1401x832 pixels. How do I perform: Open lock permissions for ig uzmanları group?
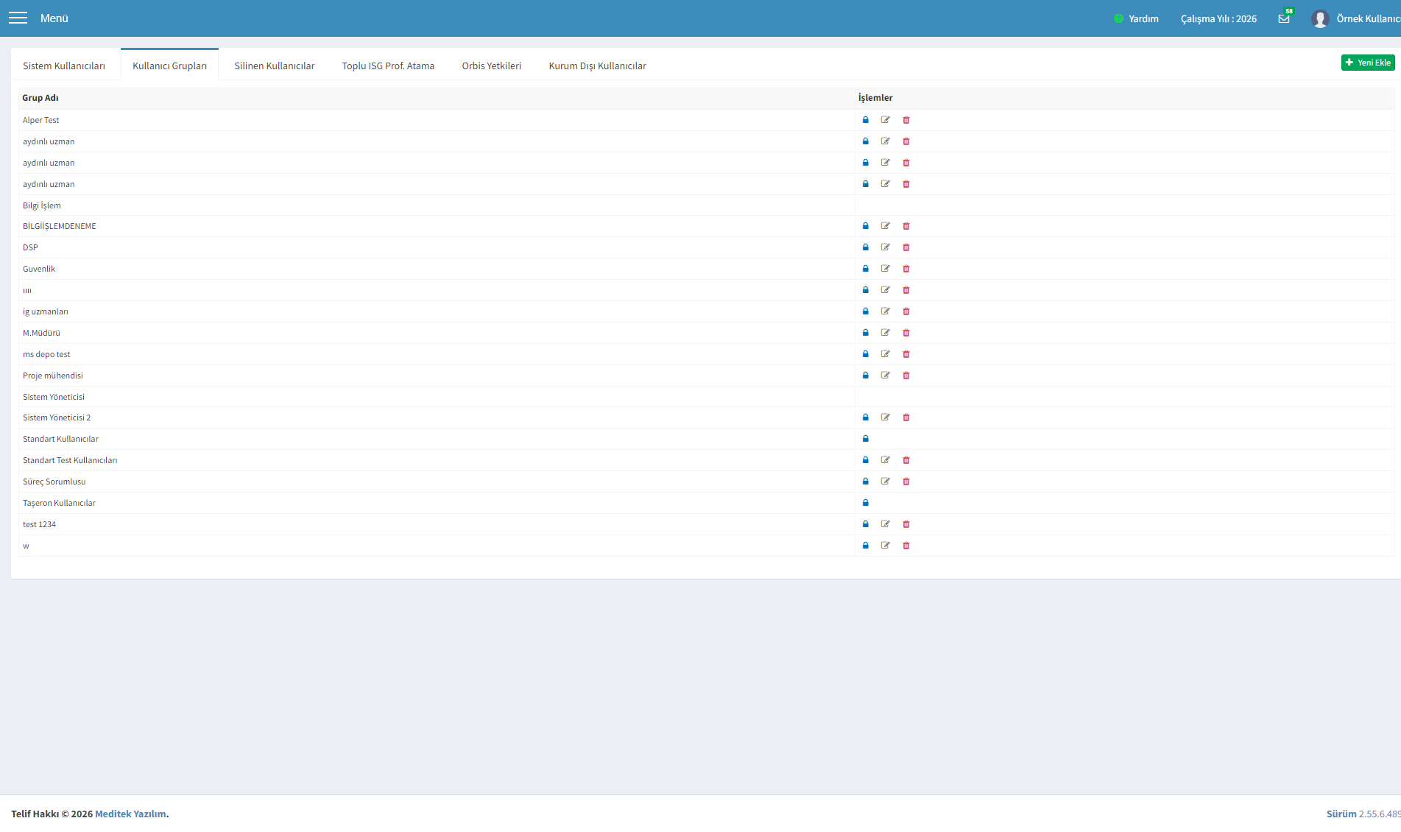pos(866,311)
